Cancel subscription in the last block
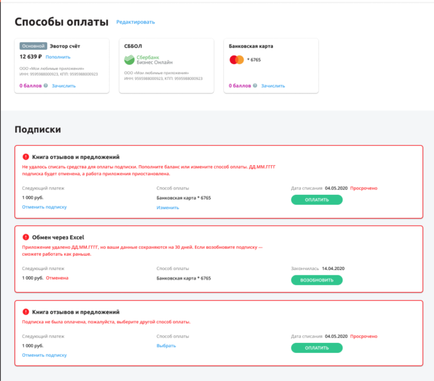The width and height of the screenshot is (434, 381). point(44,355)
